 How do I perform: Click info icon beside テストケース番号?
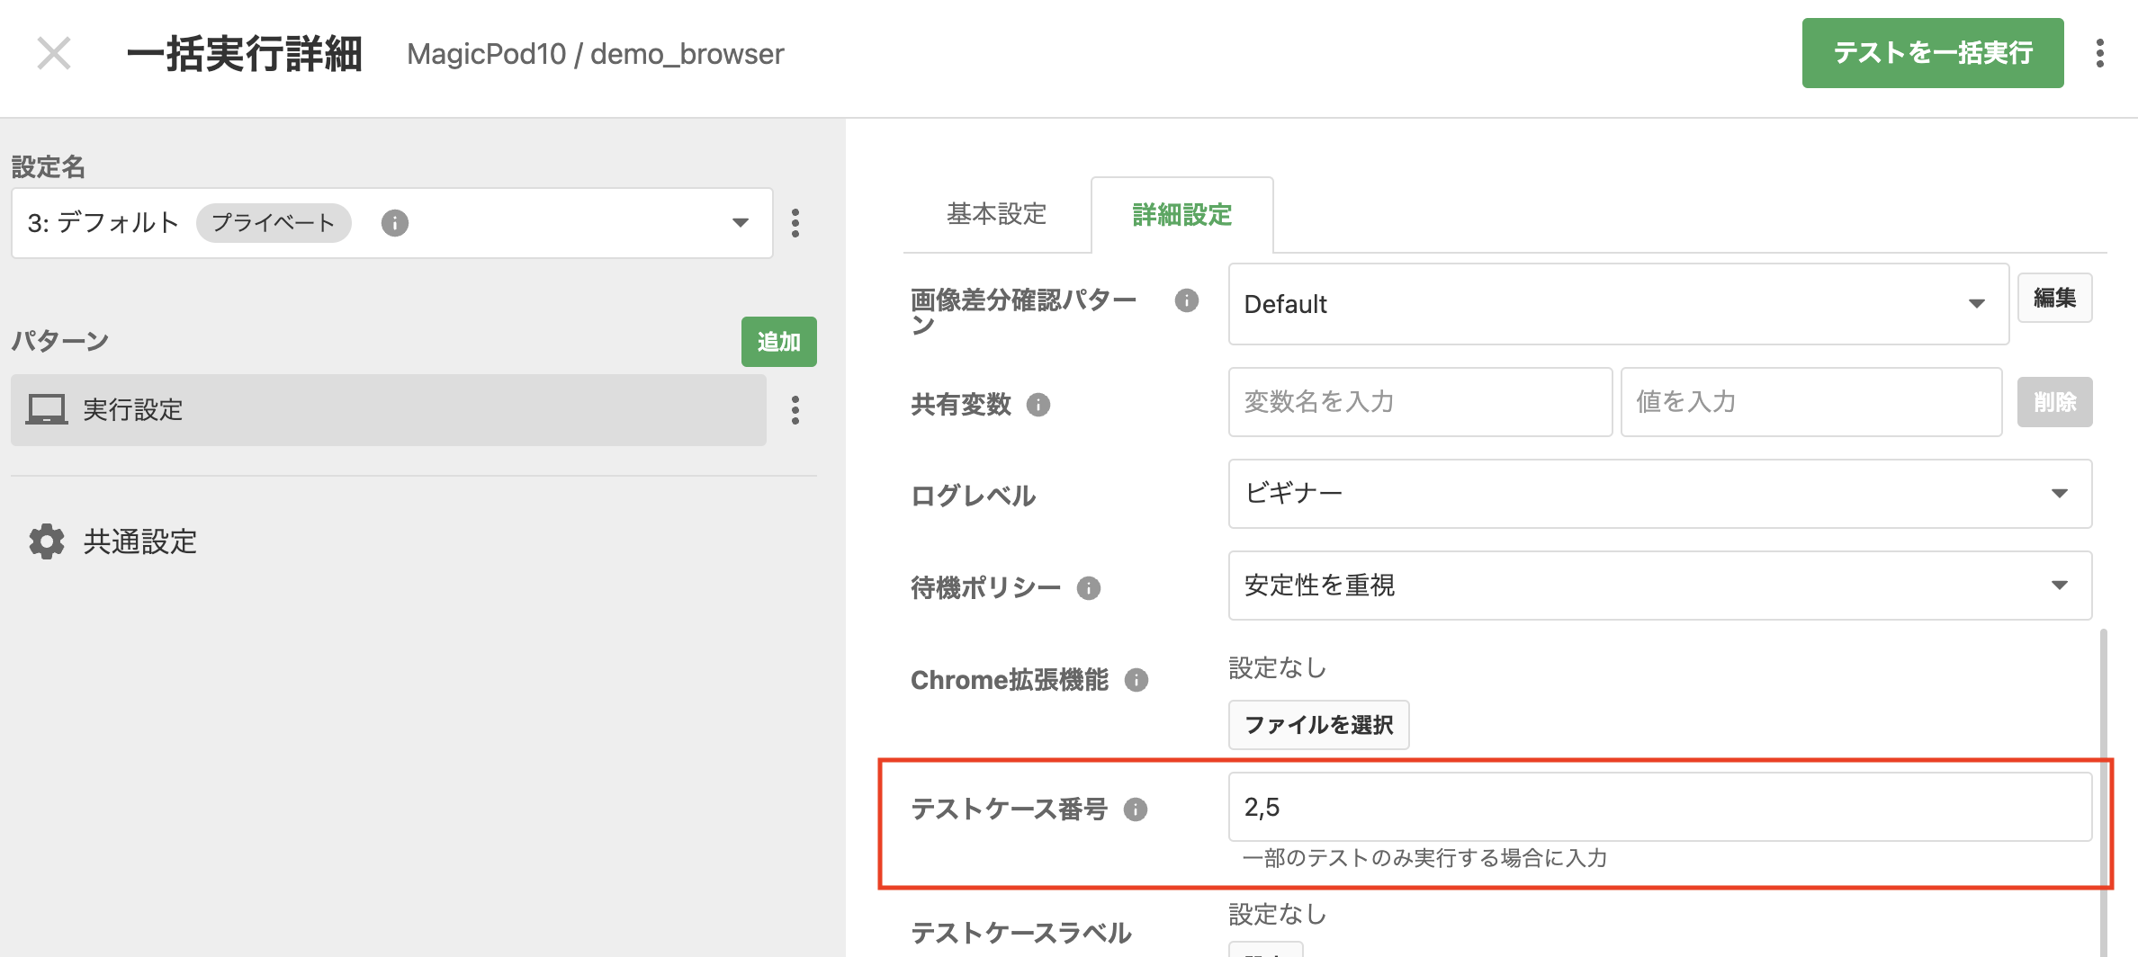[x=1136, y=809]
